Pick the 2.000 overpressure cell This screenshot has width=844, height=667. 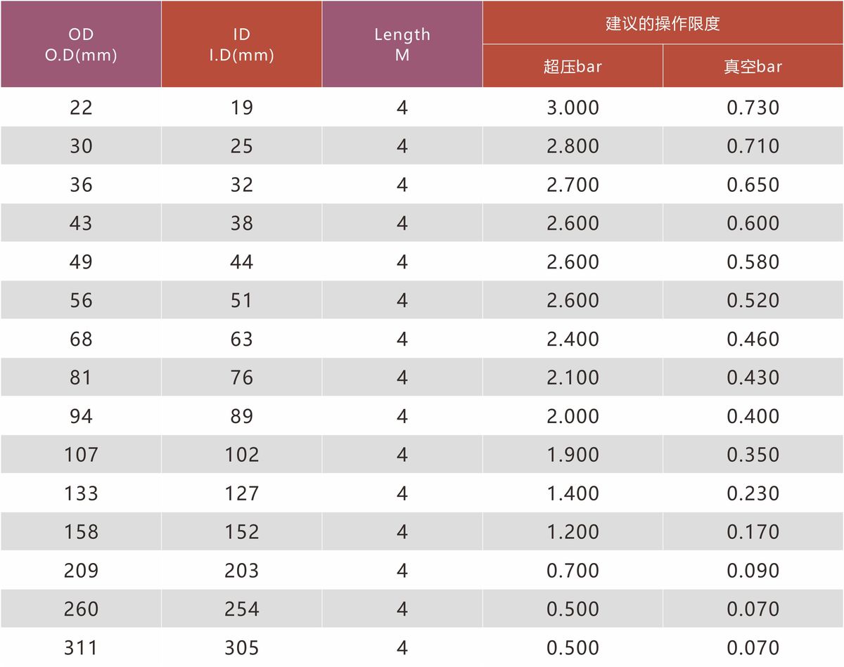573,417
